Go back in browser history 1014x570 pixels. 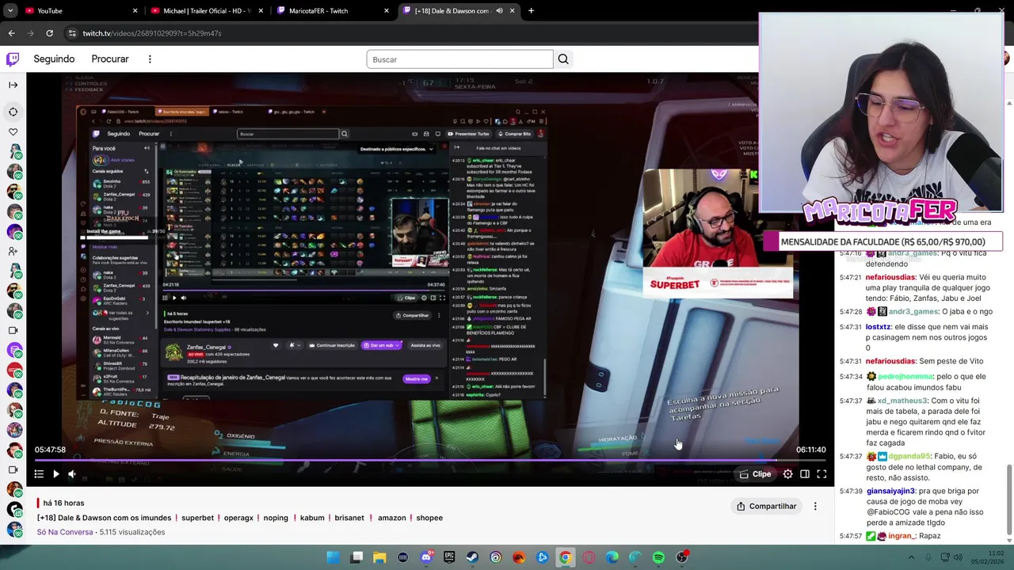pyautogui.click(x=11, y=33)
